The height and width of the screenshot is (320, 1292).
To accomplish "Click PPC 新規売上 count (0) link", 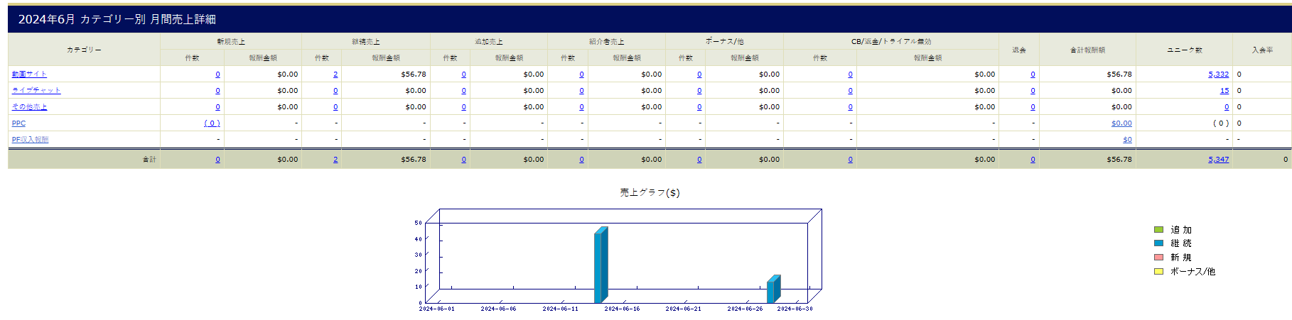I will (212, 123).
